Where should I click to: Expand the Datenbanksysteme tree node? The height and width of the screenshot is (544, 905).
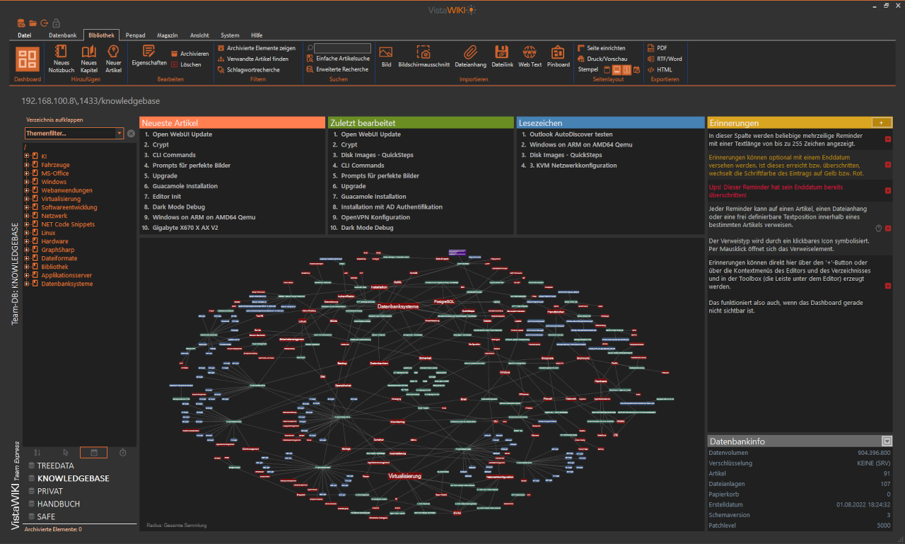coord(27,284)
